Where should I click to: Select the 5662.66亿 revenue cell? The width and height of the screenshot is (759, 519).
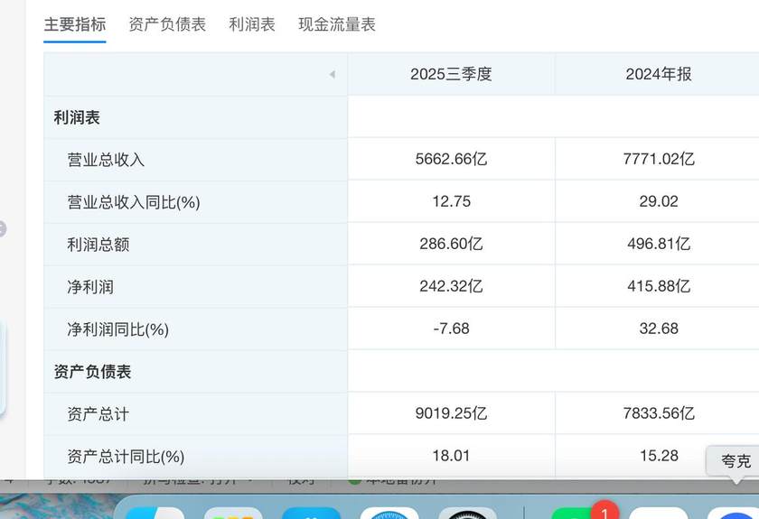pyautogui.click(x=451, y=159)
